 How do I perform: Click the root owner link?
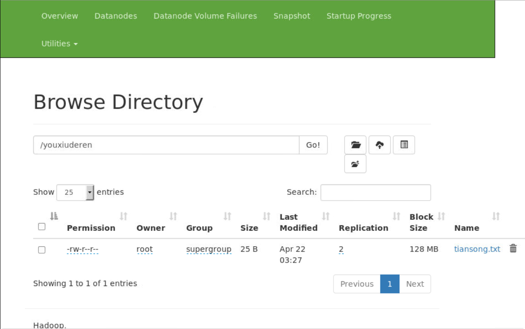(145, 249)
